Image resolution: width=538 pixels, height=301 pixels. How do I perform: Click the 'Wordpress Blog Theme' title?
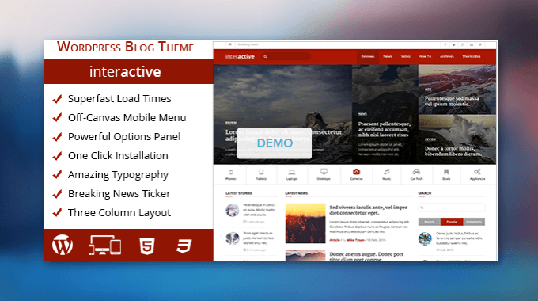point(125,47)
